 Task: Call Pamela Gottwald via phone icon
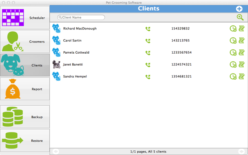pyautogui.click(x=148, y=53)
